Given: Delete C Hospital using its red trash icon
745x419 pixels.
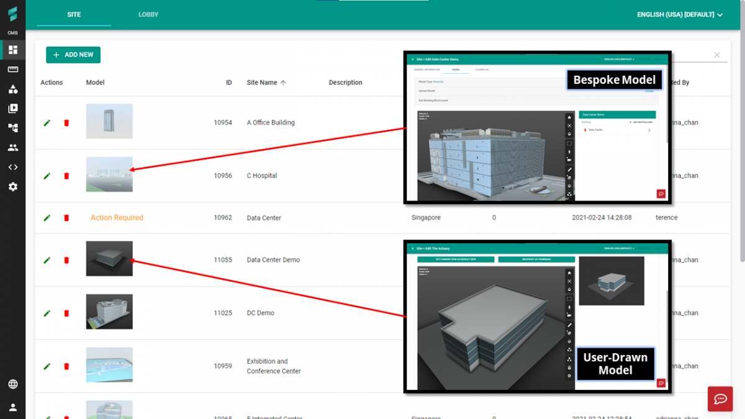Looking at the screenshot, I should (x=66, y=176).
